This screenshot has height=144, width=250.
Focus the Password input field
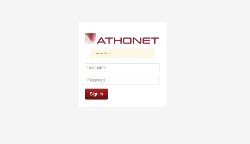(x=122, y=80)
